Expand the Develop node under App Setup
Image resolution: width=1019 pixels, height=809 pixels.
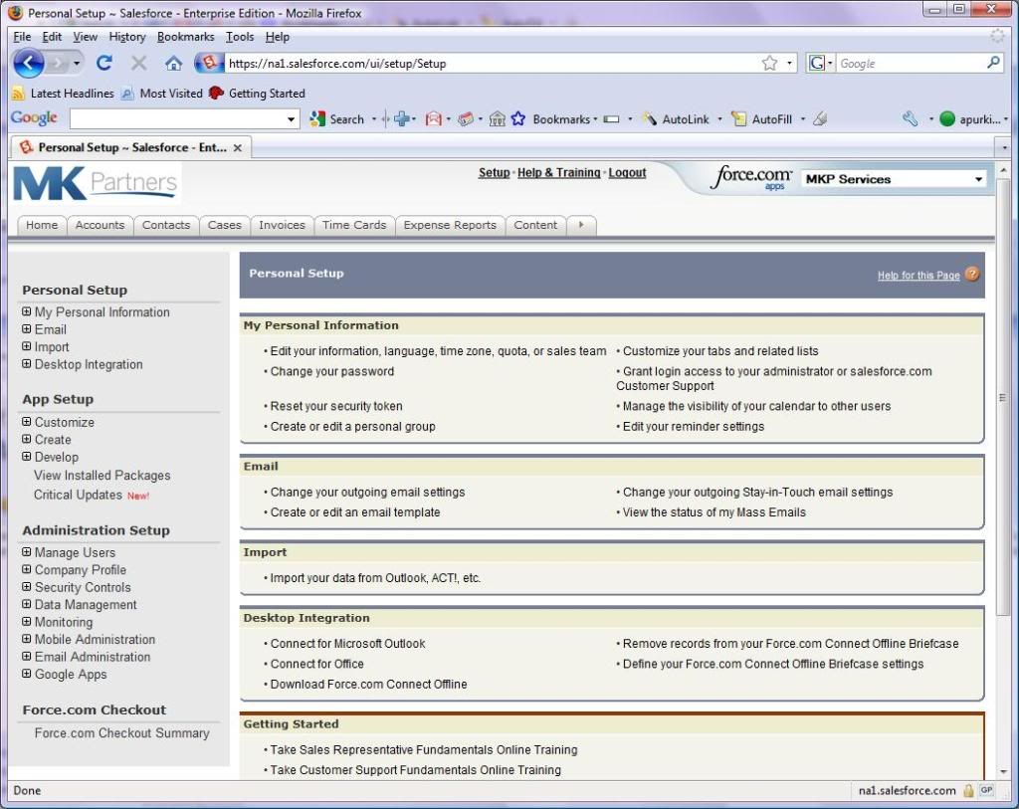[27, 458]
